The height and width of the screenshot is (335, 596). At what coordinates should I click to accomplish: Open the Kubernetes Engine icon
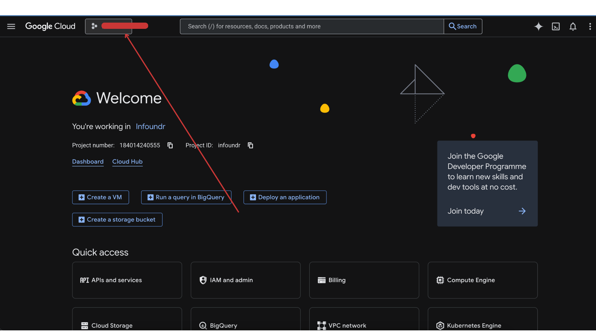tap(440, 326)
